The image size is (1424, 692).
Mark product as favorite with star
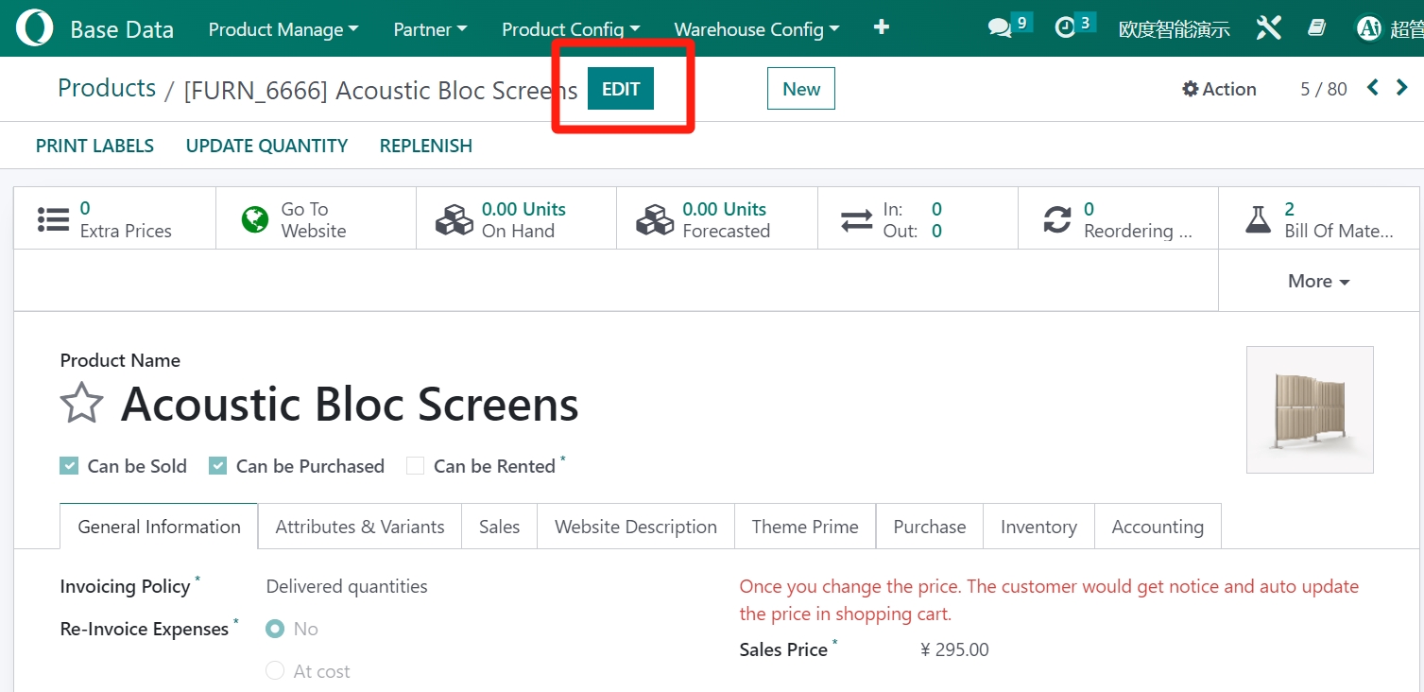click(81, 404)
